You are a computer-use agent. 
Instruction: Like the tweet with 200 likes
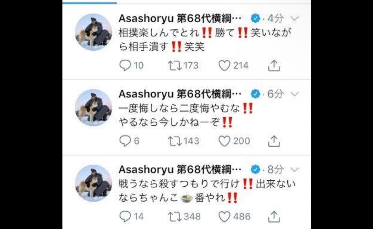click(x=225, y=141)
